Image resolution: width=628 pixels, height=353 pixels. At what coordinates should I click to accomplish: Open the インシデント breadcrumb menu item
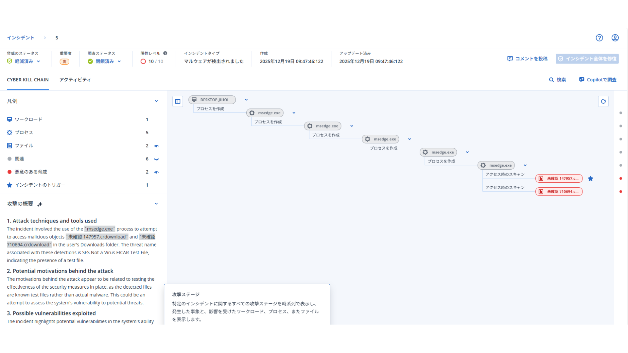pyautogui.click(x=21, y=38)
